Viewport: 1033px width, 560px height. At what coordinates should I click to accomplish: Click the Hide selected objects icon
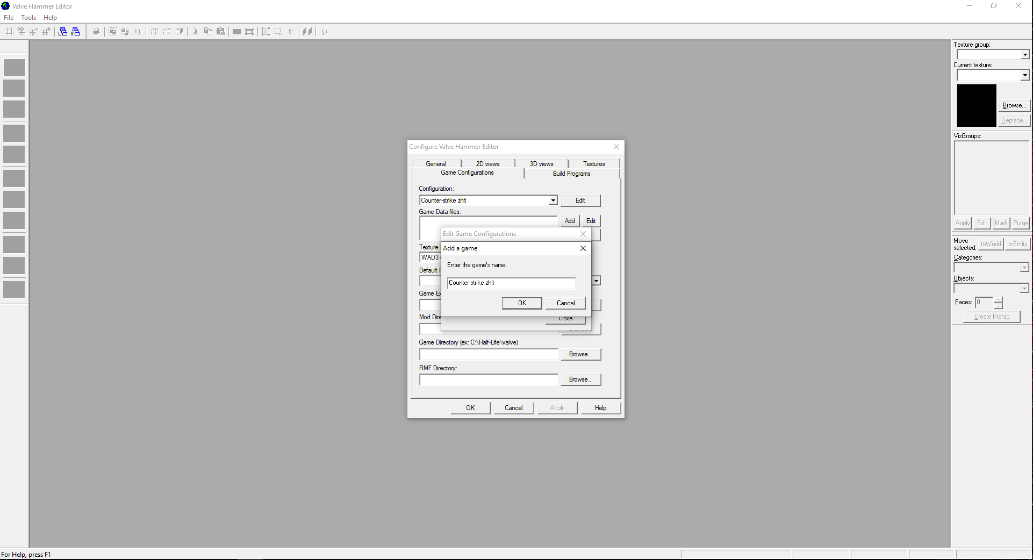pos(154,32)
